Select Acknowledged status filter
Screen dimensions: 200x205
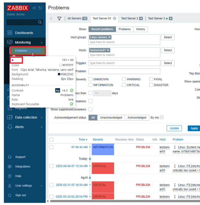coord(137,117)
